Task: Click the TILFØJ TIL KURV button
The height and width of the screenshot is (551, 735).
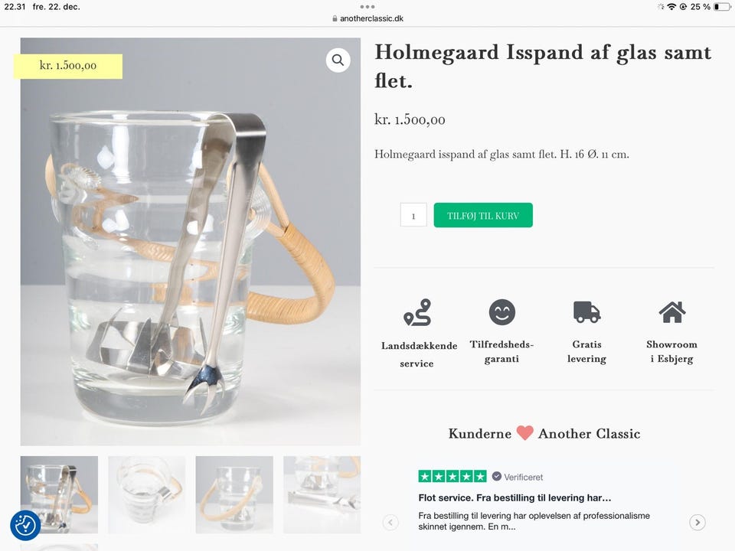Action: coord(483,215)
